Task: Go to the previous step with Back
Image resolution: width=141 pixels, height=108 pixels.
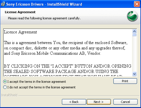Action: click(74, 102)
